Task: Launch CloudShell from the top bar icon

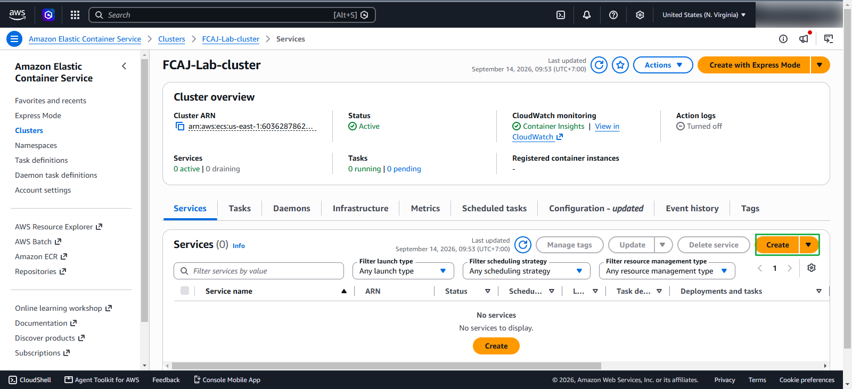Action: (561, 15)
